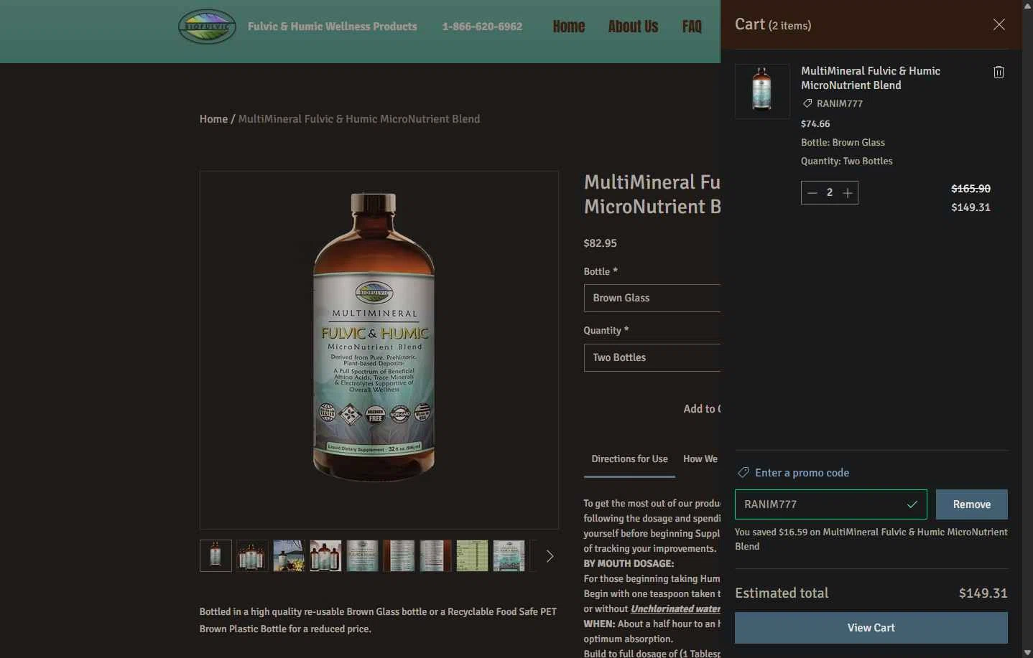Click the BY MOUTH DOSAGE heading
The height and width of the screenshot is (658, 1033).
(x=629, y=563)
